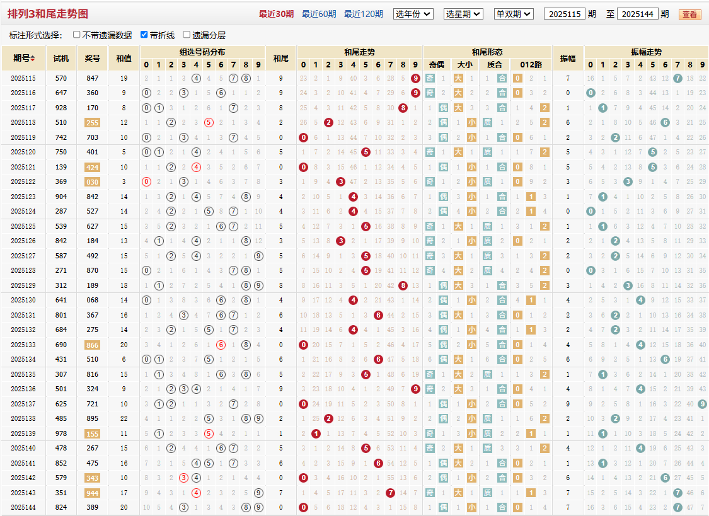Click the 和尾 column header
709x516 pixels.
pyautogui.click(x=281, y=59)
